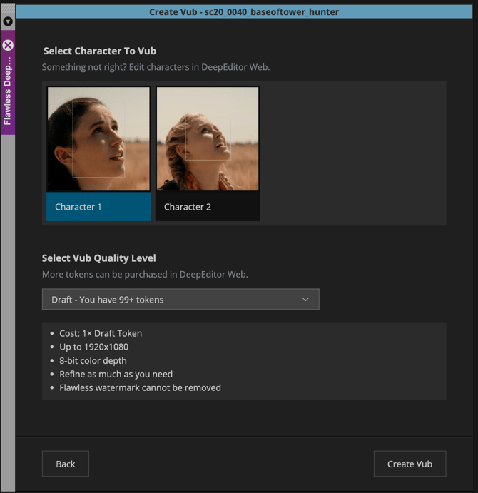Click the 'More tokens can be purchased' text

145,274
